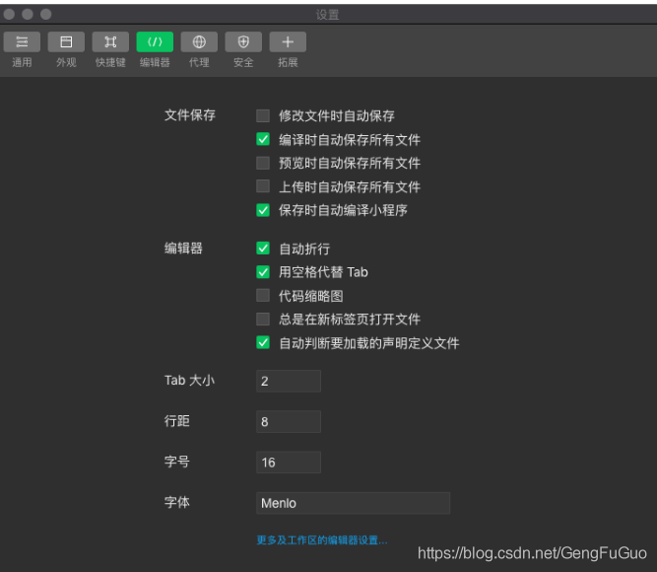The width and height of the screenshot is (657, 572).
Task: Click the 行距 line spacing field
Action: pyautogui.click(x=289, y=422)
